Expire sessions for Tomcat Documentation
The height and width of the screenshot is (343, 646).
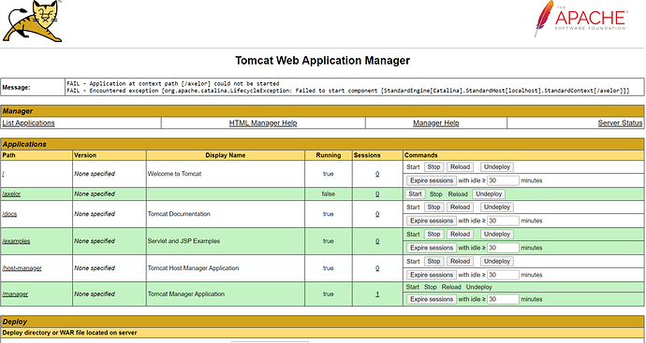(432, 221)
